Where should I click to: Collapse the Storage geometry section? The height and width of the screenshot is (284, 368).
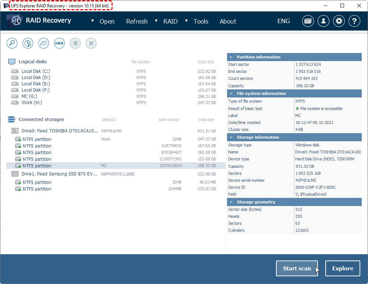click(x=231, y=202)
